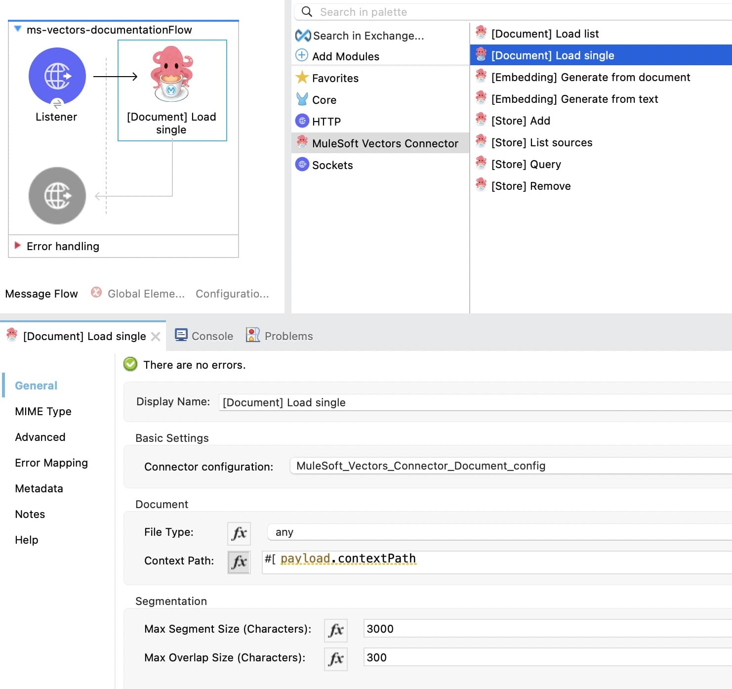732x689 pixels.
Task: Select the Load single octopus component
Action: (171, 74)
